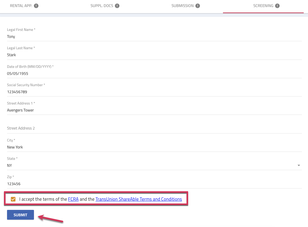Click the alert icon next to SUPPL. DOCS
The height and width of the screenshot is (227, 308).
coord(117,6)
